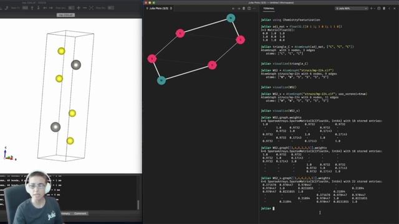
Task: Click the 'julia> visualize(WS2_v)' line in the terminal
Action: tap(280, 111)
